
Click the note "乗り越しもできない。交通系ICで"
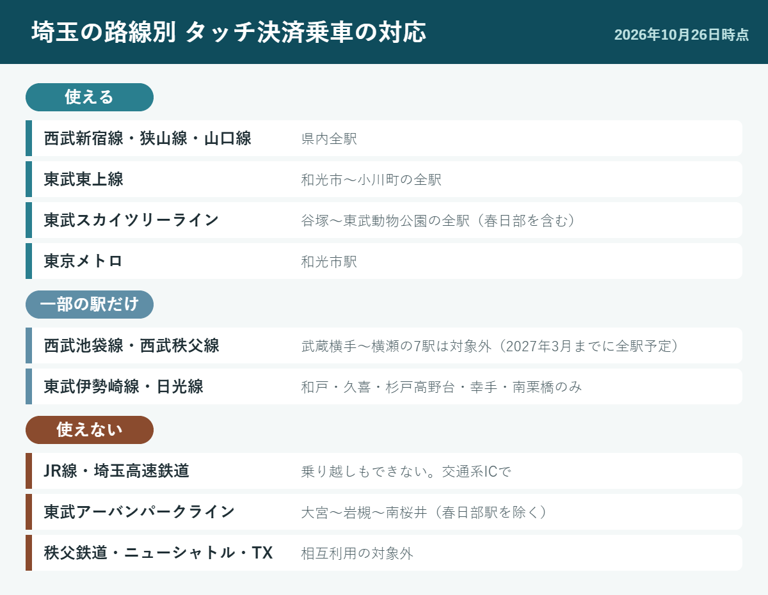click(x=406, y=472)
